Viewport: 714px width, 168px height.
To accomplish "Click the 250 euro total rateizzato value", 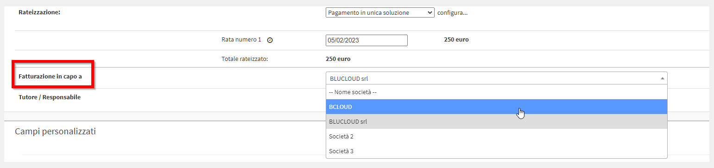I will pyautogui.click(x=338, y=59).
